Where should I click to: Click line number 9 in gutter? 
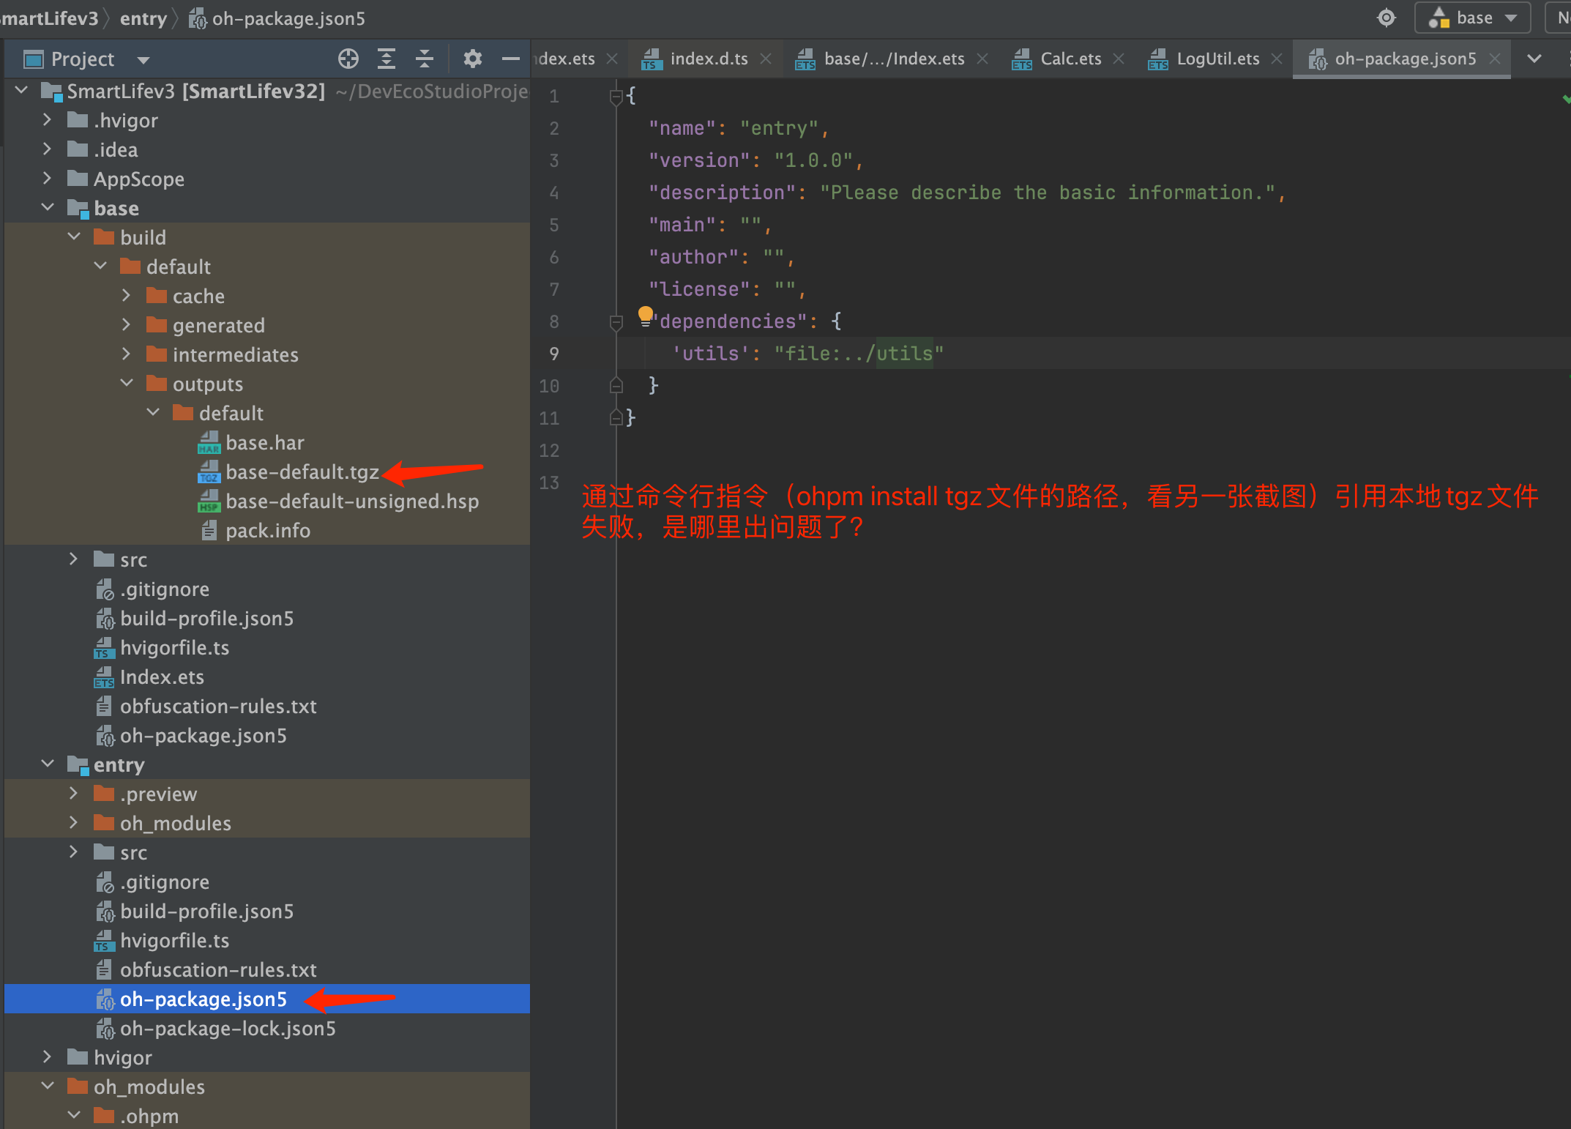[x=554, y=354]
